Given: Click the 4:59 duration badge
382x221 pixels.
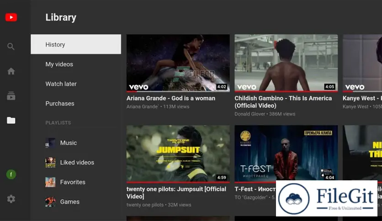Looking at the screenshot, I should pyautogui.click(x=222, y=178).
